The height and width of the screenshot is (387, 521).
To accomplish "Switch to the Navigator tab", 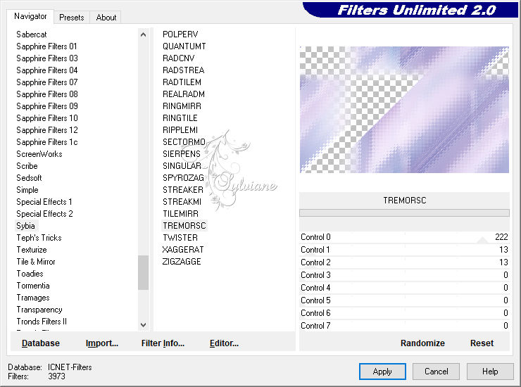I will pos(30,16).
